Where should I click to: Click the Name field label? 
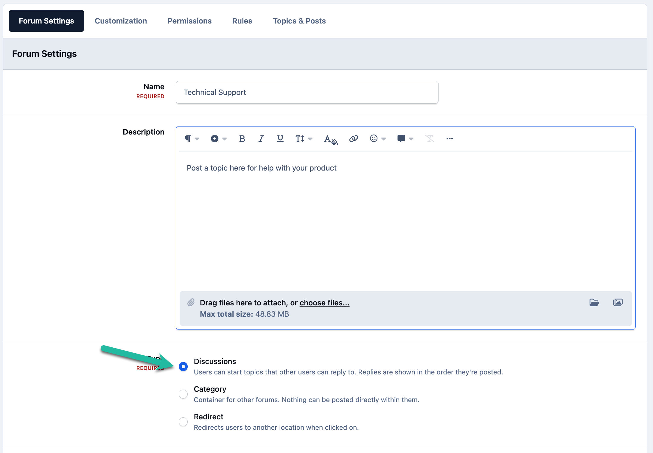[154, 87]
